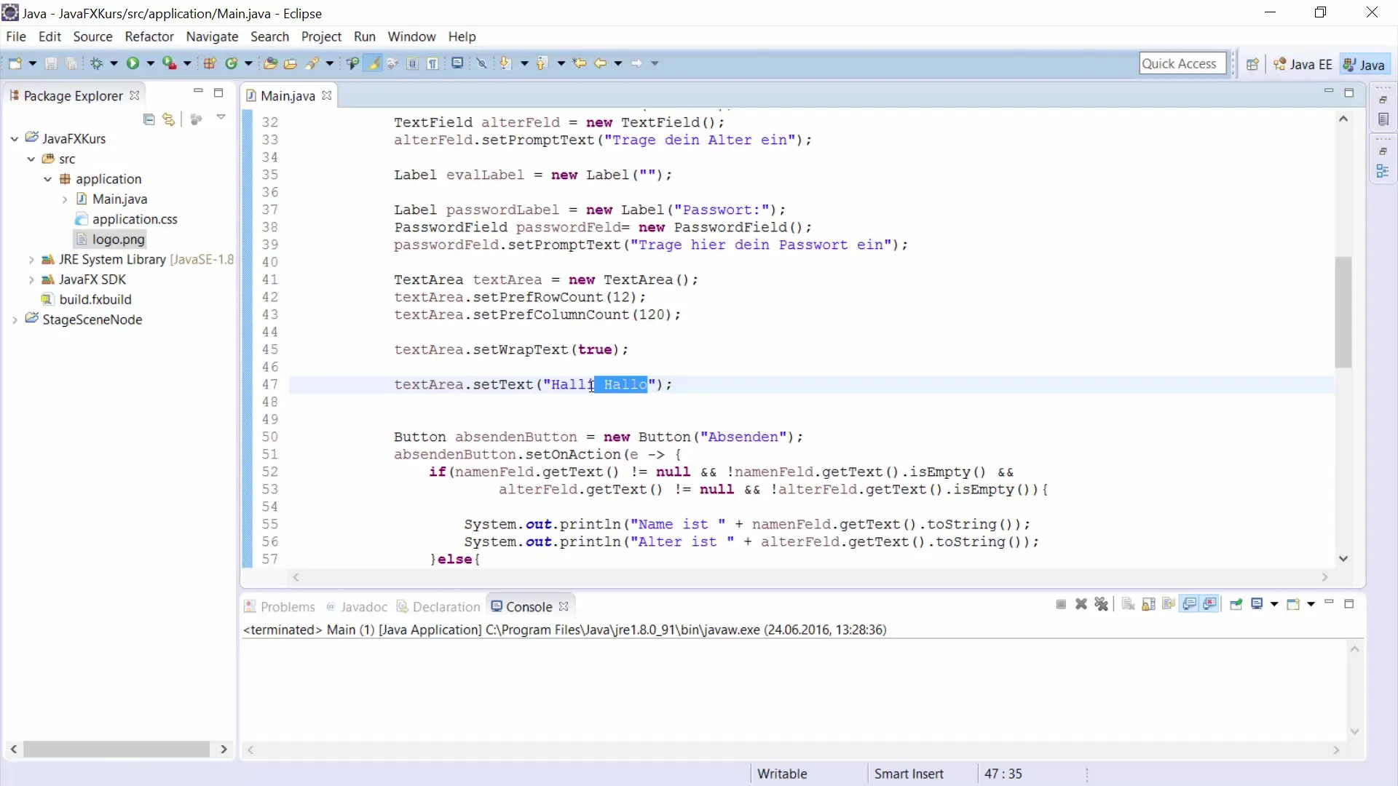Click Remove Launch console icon
Viewport: 1398px width, 786px height.
[x=1081, y=604]
